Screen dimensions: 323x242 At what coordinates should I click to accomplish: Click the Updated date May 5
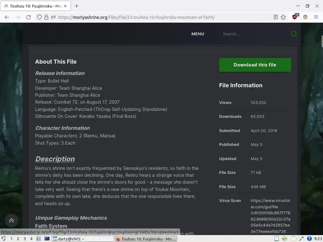[x=256, y=159]
